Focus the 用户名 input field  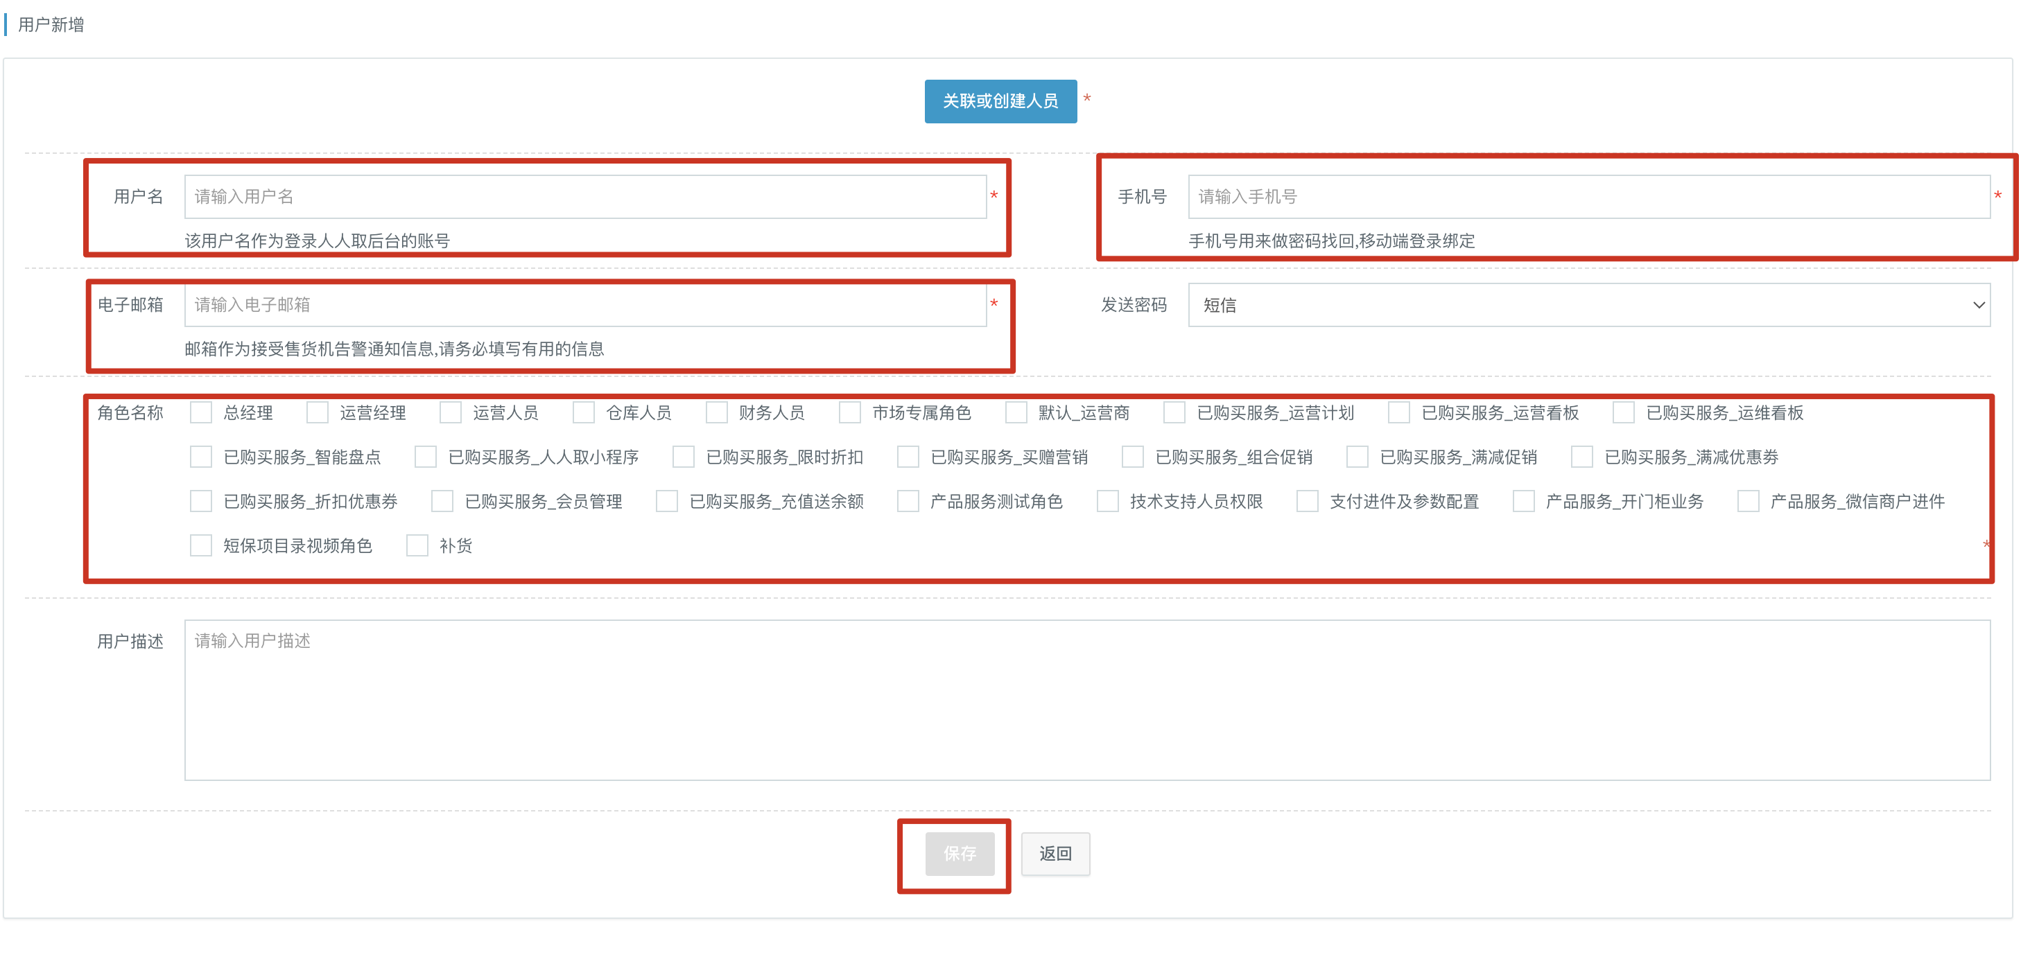pyautogui.click(x=584, y=196)
